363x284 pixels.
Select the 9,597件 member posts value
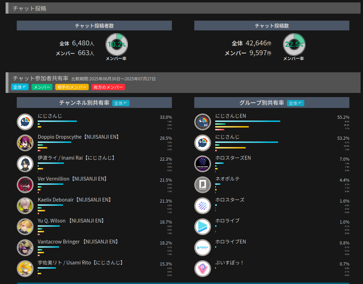pos(260,53)
